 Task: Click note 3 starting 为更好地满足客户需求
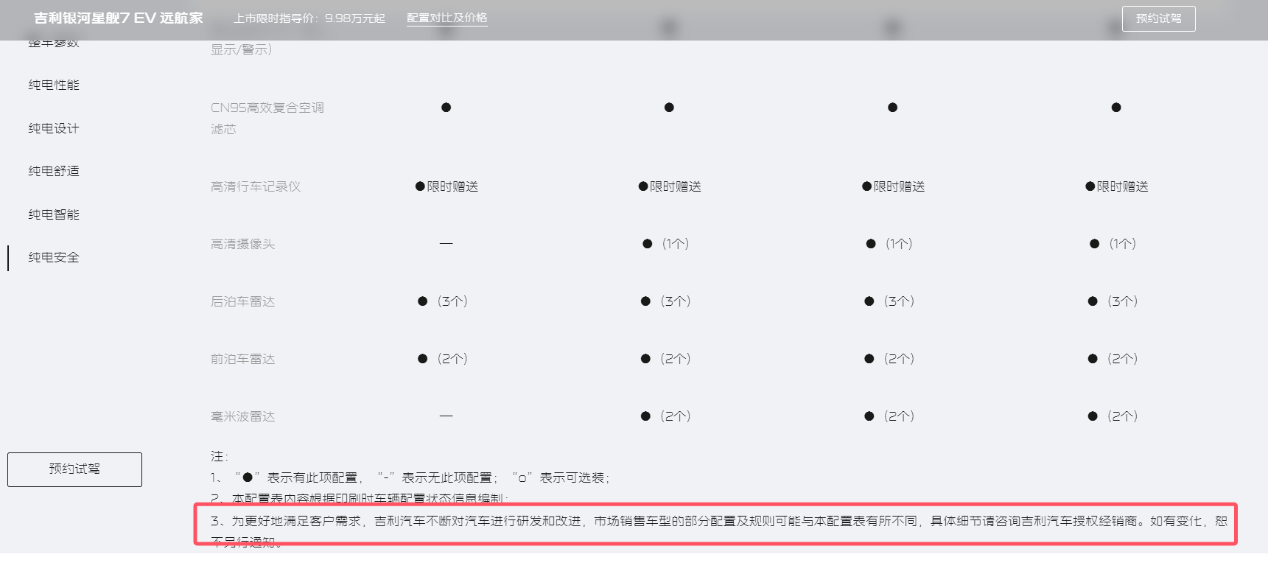point(718,530)
